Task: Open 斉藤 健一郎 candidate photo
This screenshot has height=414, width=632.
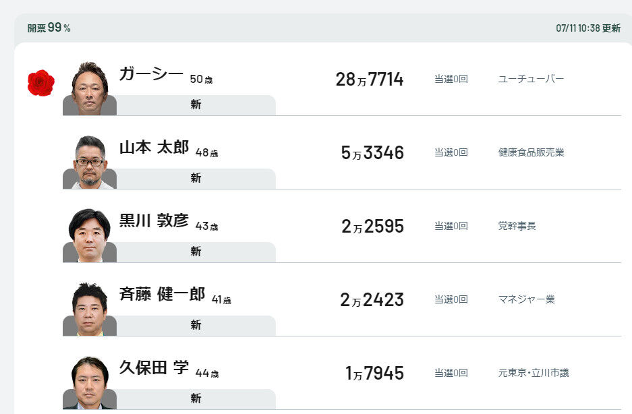Action: (x=90, y=309)
